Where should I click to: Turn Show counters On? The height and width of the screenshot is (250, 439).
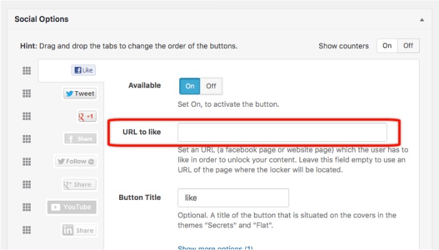[x=387, y=46]
